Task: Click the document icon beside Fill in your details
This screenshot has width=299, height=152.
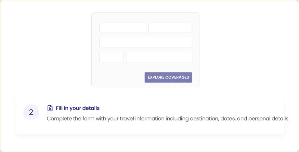Action: tap(50, 108)
